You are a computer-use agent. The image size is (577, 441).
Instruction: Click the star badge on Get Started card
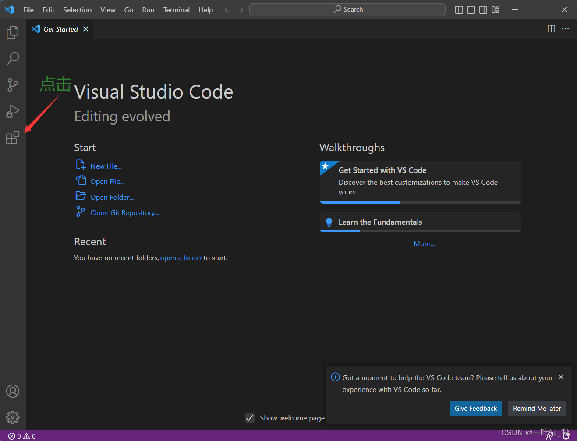pyautogui.click(x=326, y=166)
